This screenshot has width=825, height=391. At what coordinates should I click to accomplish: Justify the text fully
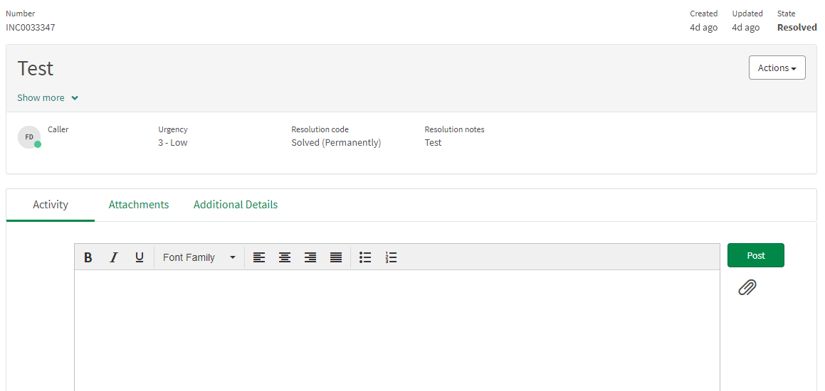[336, 257]
